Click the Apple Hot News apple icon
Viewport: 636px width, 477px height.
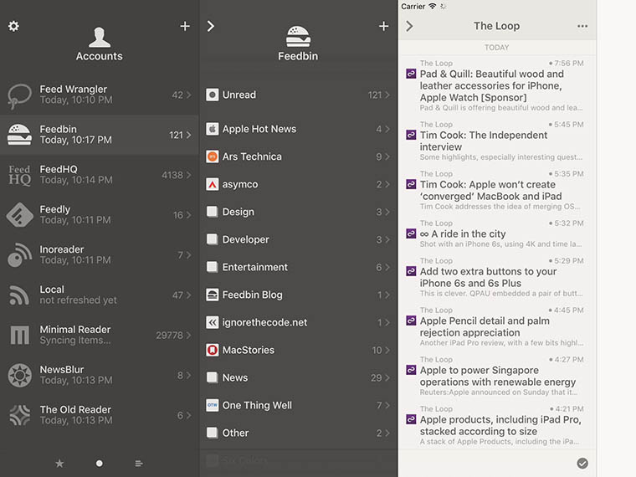[212, 129]
